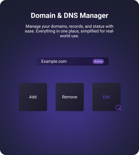Image resolution: width=139 pixels, height=155 pixels.
Task: Click the Domain & DNS Manager heading
Action: click(x=69, y=15)
